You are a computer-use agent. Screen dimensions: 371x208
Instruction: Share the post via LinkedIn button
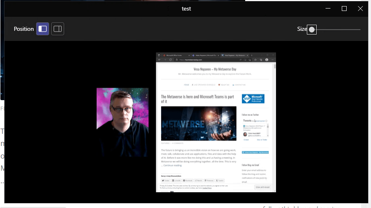tap(176, 180)
